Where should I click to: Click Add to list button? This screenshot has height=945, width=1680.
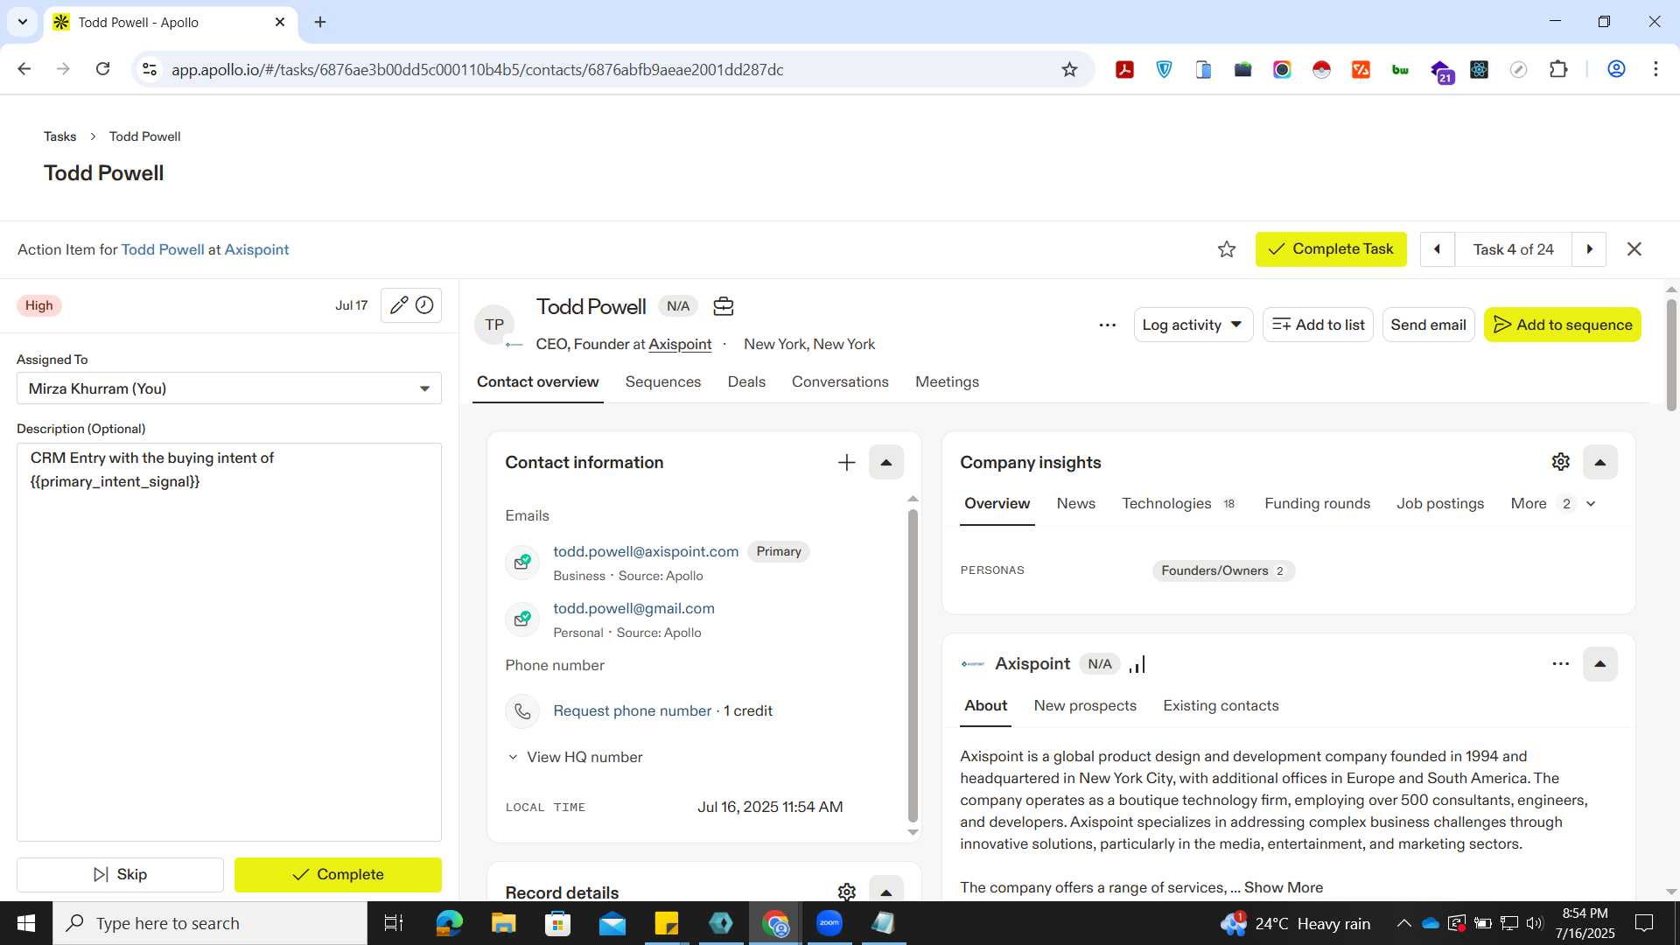click(x=1317, y=325)
